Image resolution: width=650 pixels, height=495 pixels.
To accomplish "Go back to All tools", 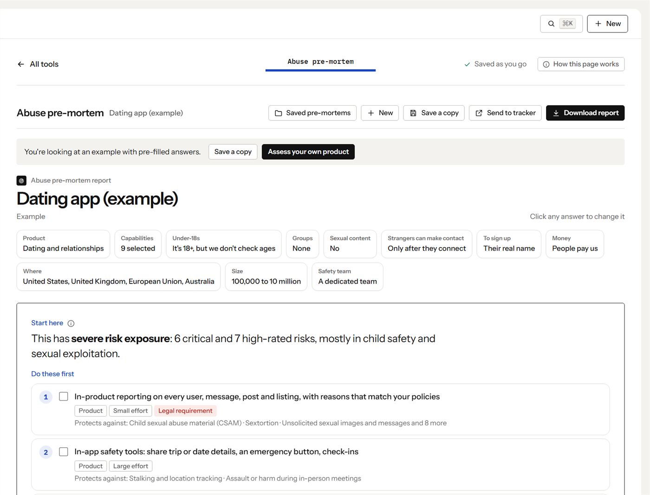I will (x=38, y=64).
